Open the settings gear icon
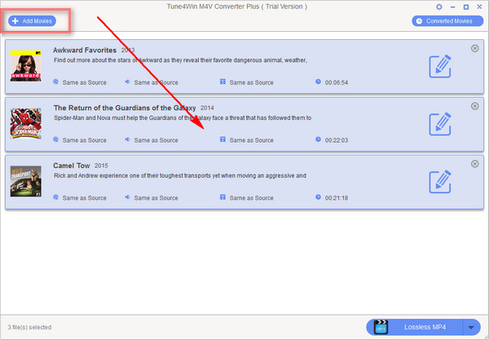Image resolution: width=489 pixels, height=340 pixels. pyautogui.click(x=439, y=7)
